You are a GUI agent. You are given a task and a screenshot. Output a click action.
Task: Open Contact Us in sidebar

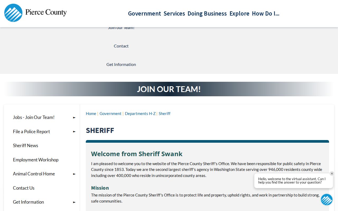[24, 188]
